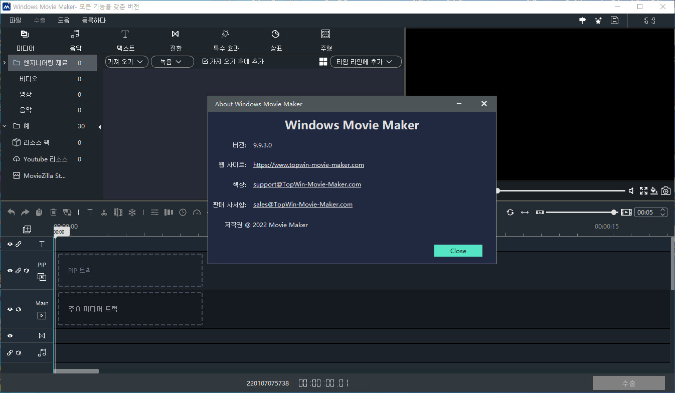675x393 pixels.
Task: Select the Youtube 리소스 item
Action: point(46,159)
